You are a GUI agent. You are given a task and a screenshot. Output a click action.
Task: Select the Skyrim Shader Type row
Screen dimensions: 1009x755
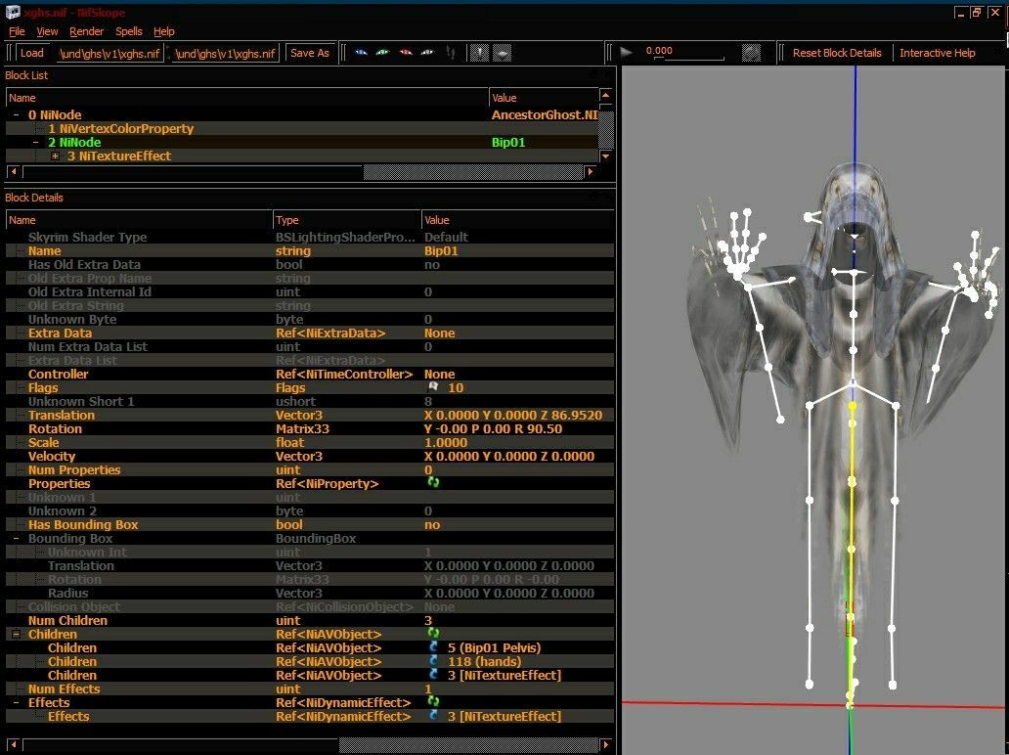point(310,237)
